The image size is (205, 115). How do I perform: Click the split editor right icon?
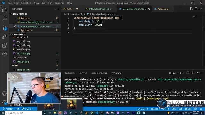pyautogui.click(x=196, y=9)
